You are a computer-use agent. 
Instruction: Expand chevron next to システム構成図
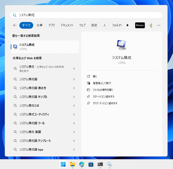(74, 79)
